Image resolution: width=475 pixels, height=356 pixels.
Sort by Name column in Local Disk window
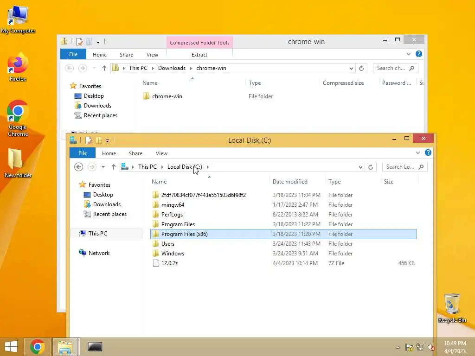pos(209,182)
